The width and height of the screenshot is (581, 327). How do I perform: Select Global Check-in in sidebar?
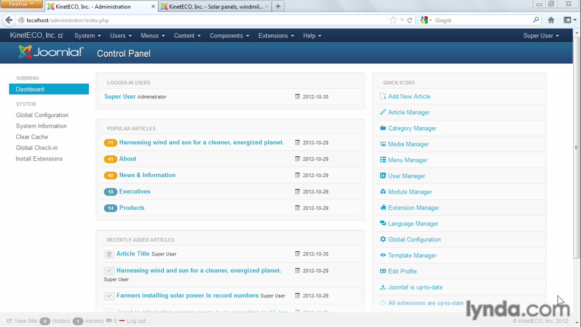point(37,148)
